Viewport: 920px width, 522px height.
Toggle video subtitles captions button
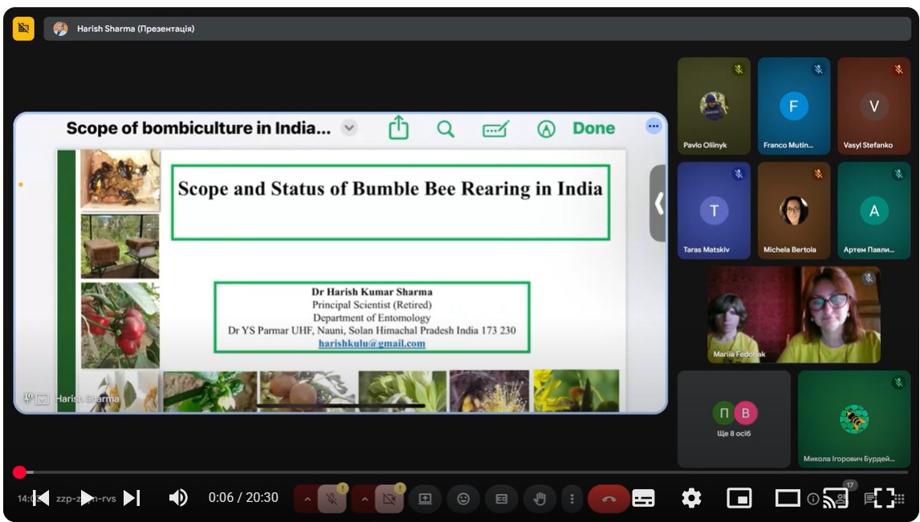coord(643,498)
